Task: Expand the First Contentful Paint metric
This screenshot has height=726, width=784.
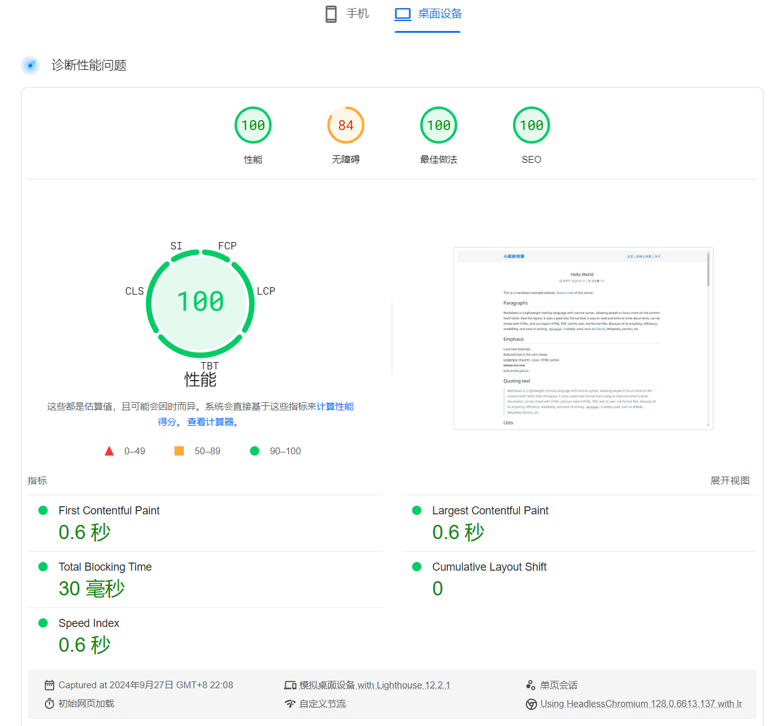Action: pyautogui.click(x=109, y=511)
